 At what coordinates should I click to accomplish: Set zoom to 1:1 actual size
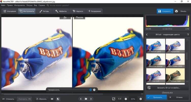click(x=120, y=99)
